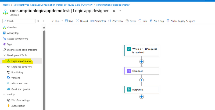Select the Response action card
215x110 pixels.
click(142, 89)
